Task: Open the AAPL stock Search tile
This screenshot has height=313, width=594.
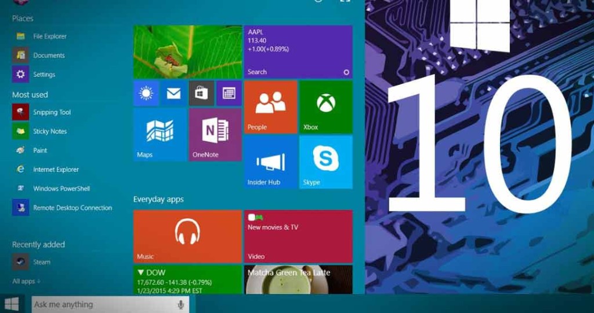Action: click(x=298, y=52)
